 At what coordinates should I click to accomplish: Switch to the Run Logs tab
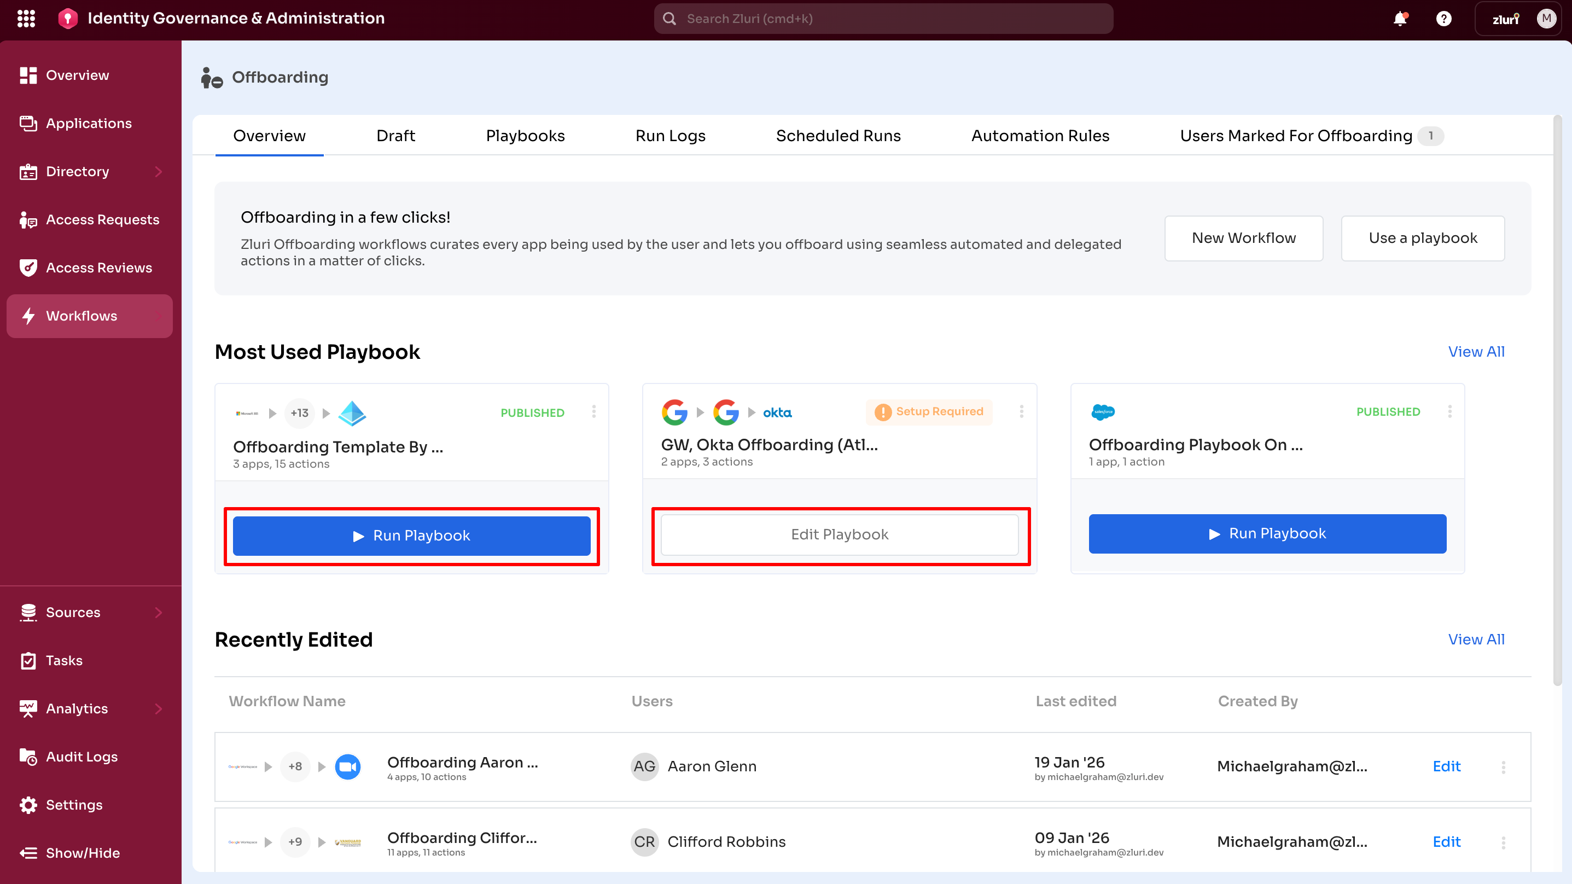(670, 136)
